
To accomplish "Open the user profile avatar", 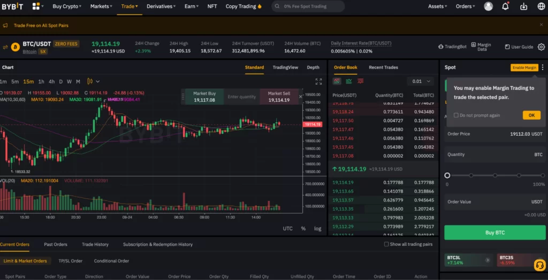I will point(488,6).
